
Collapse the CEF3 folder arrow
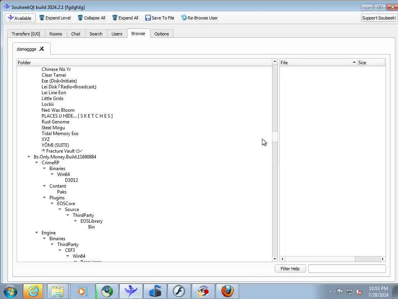pyautogui.click(x=60, y=250)
